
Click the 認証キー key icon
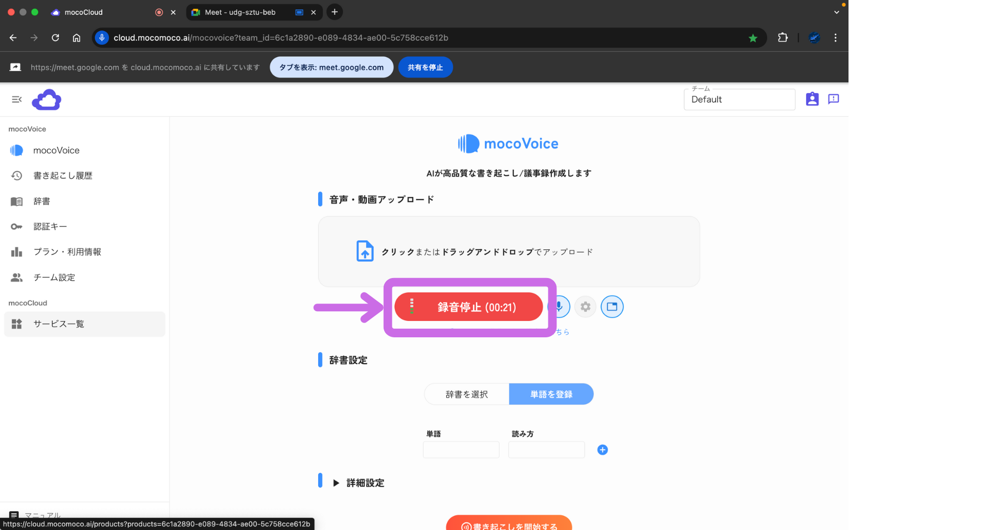pyautogui.click(x=17, y=226)
